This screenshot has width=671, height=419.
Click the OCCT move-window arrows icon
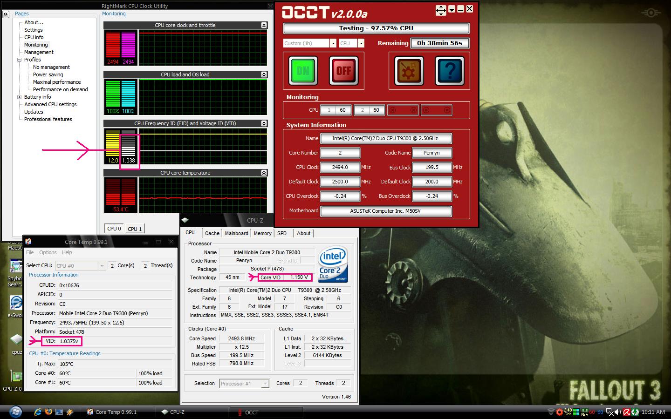pyautogui.click(x=441, y=10)
